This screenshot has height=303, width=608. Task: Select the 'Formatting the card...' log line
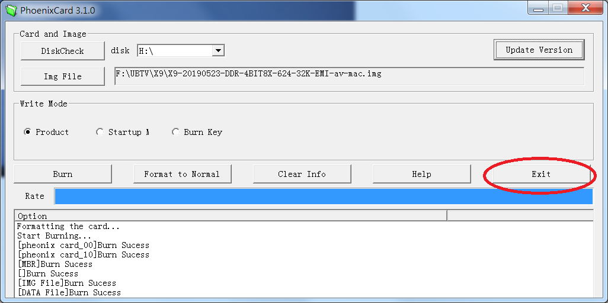pyautogui.click(x=68, y=226)
